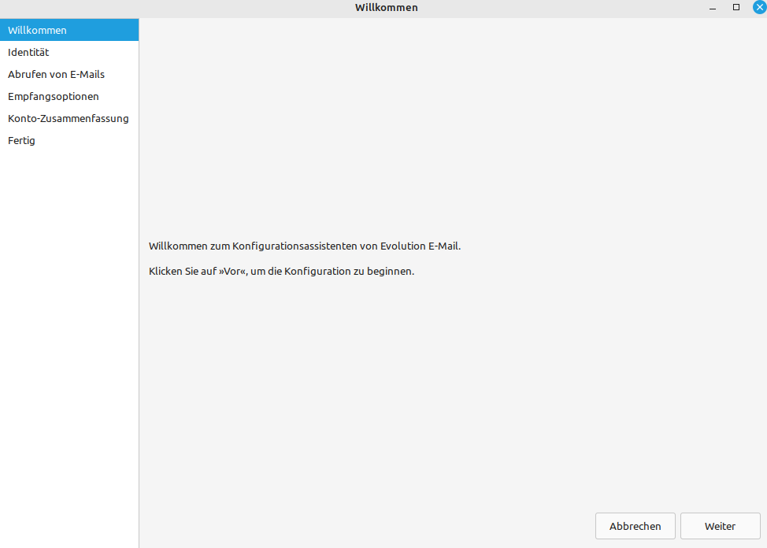This screenshot has width=767, height=548.
Task: Click the word »Vor« in the instruction text
Action: [x=232, y=271]
